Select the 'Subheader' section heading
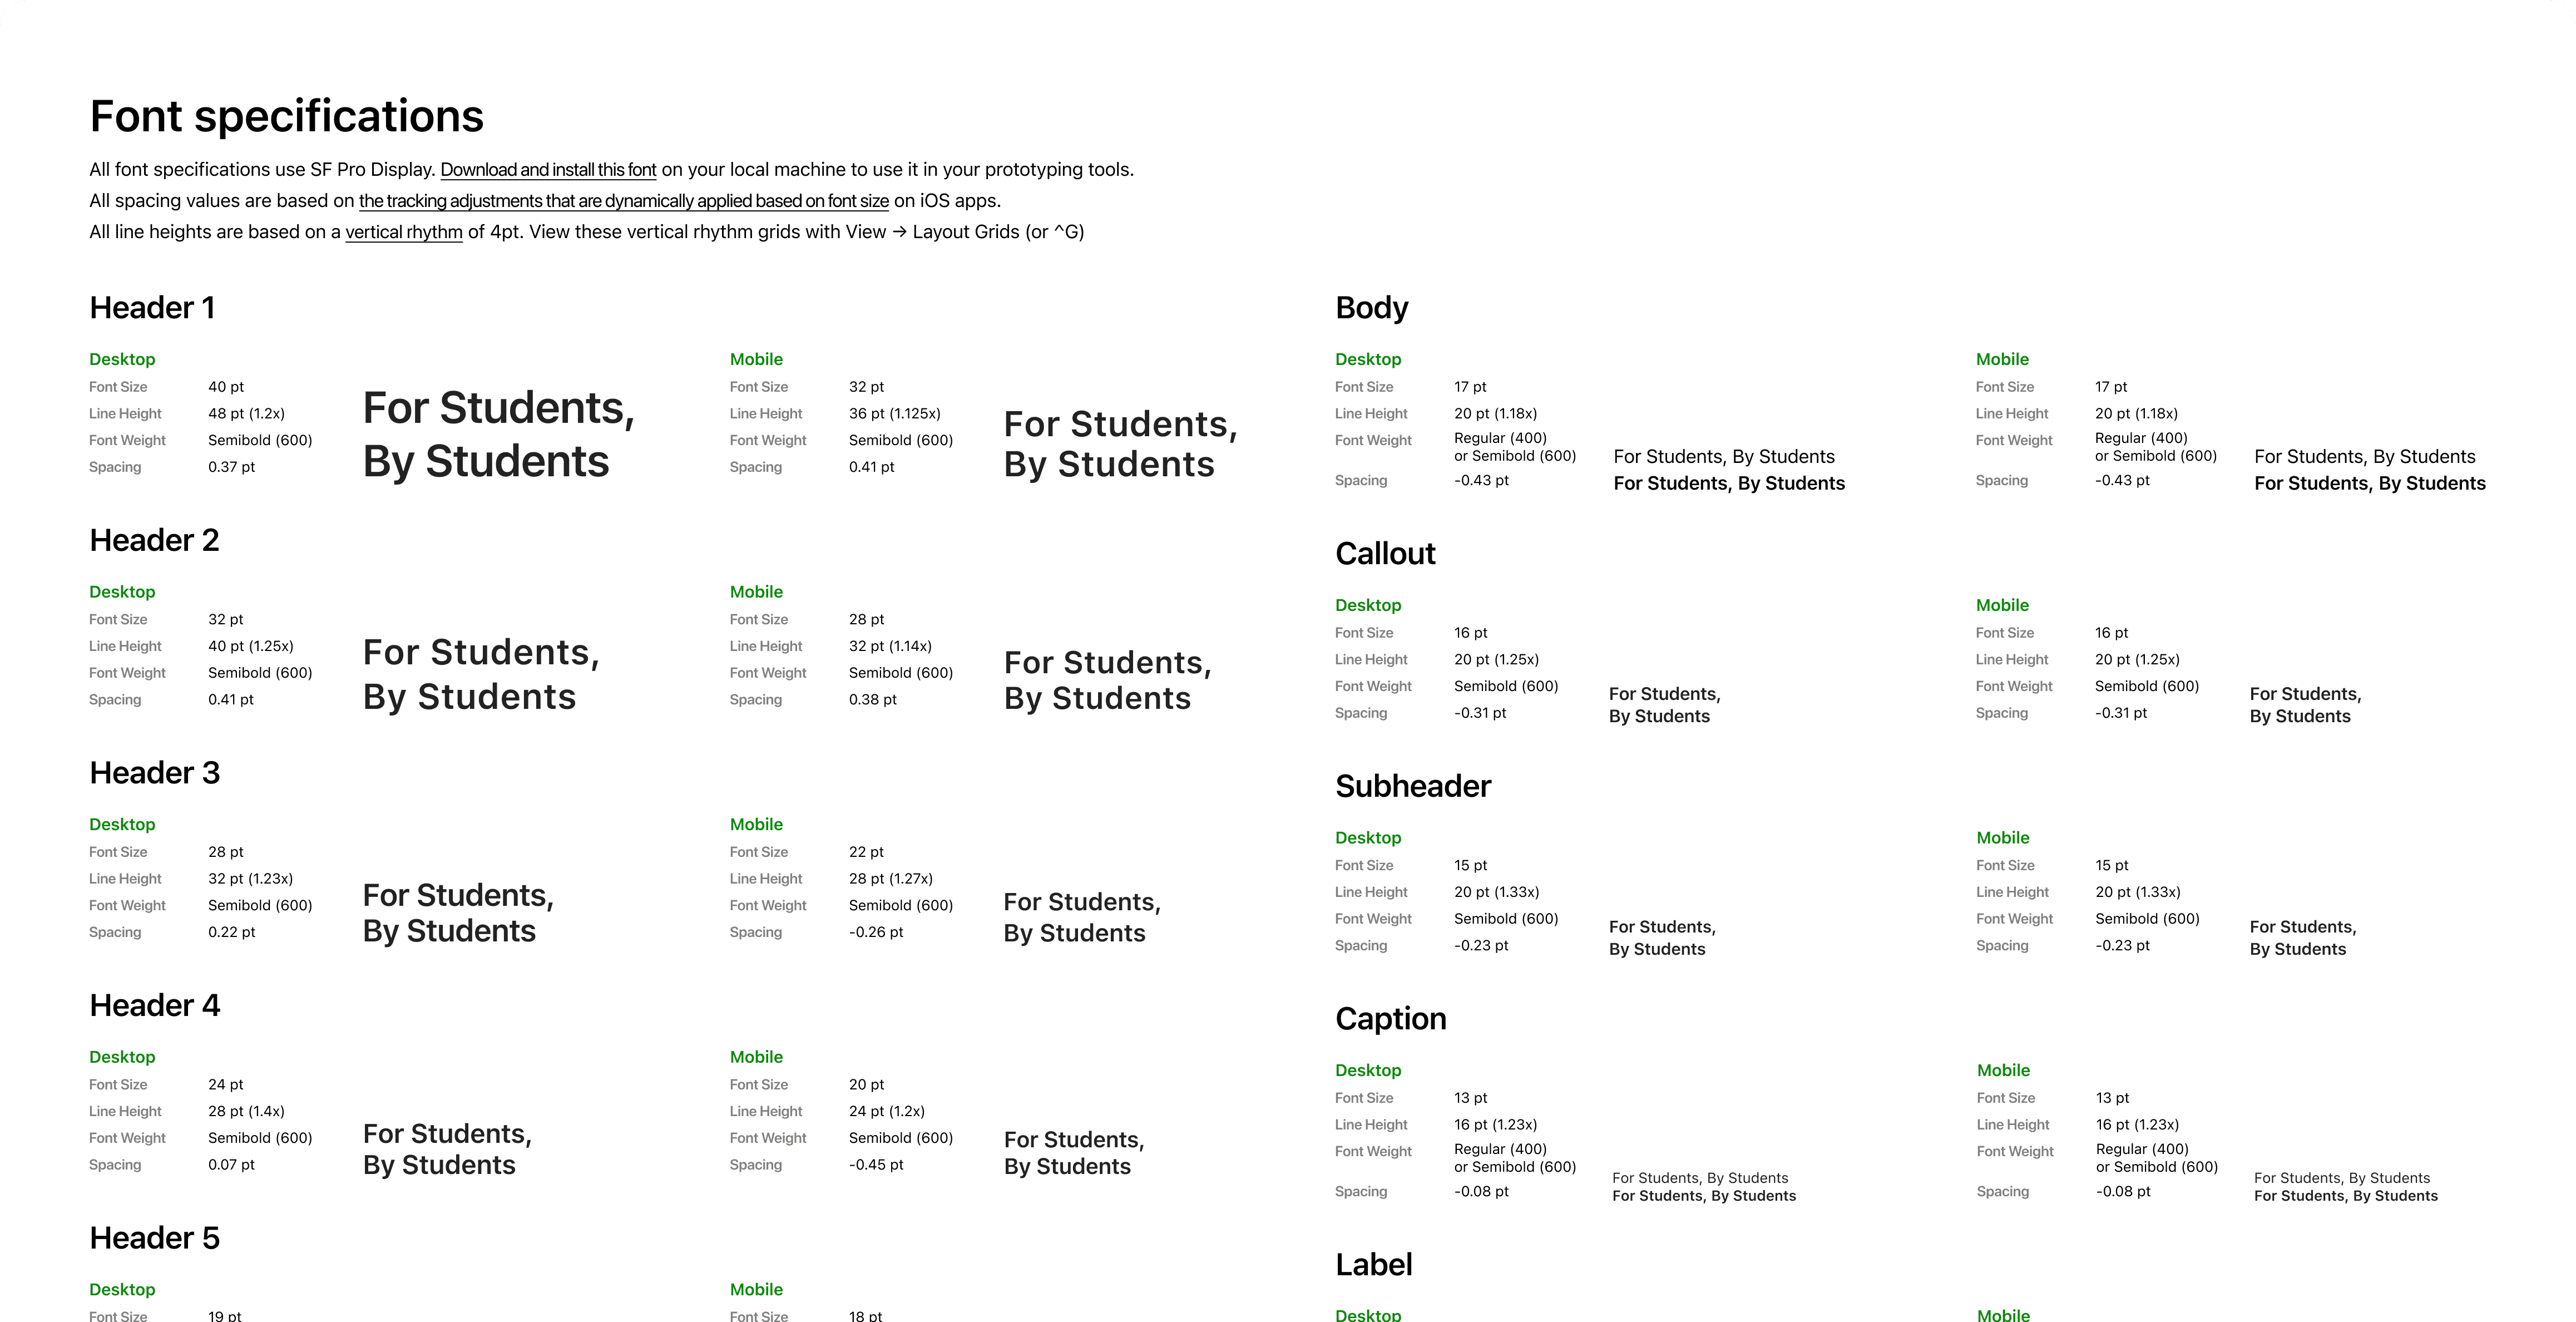The image size is (2576, 1322). tap(1413, 786)
